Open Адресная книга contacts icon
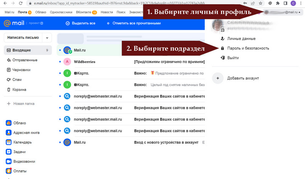The height and width of the screenshot is (179, 305). pyautogui.click(x=9, y=133)
